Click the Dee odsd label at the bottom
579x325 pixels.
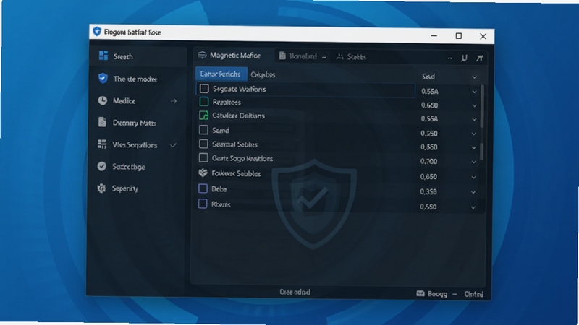(x=295, y=292)
